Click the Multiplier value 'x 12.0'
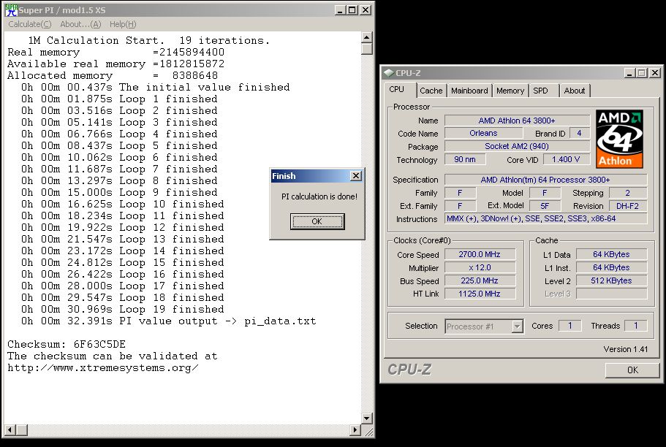666x447 pixels. (x=480, y=268)
